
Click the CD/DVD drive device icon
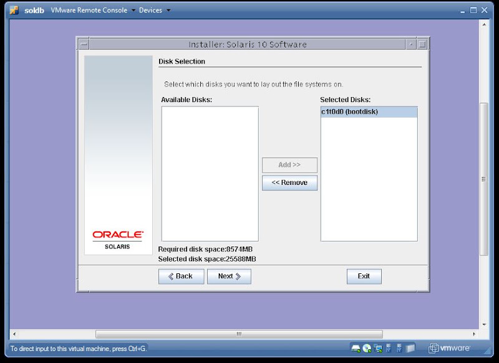pyautogui.click(x=367, y=349)
